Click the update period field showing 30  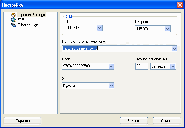(x=142, y=66)
